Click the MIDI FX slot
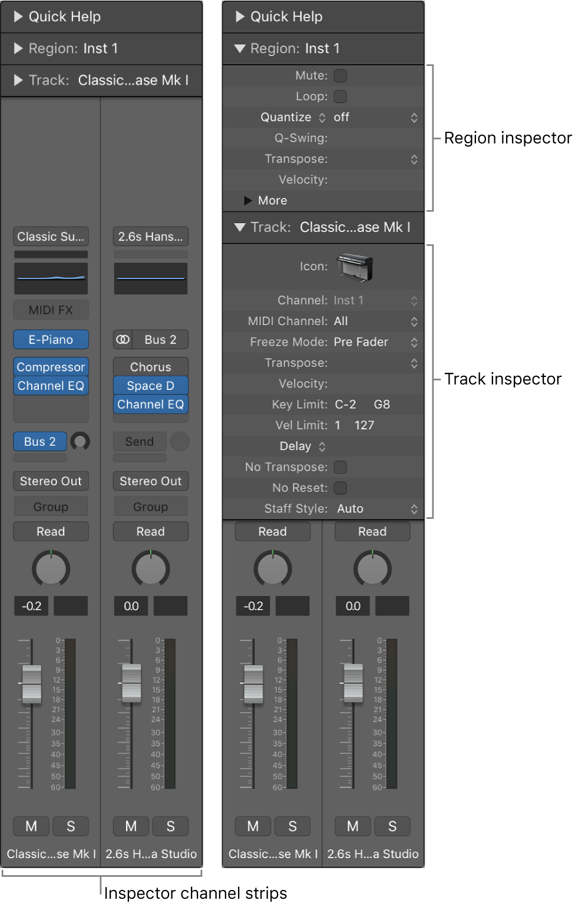The width and height of the screenshot is (575, 907). 51,310
